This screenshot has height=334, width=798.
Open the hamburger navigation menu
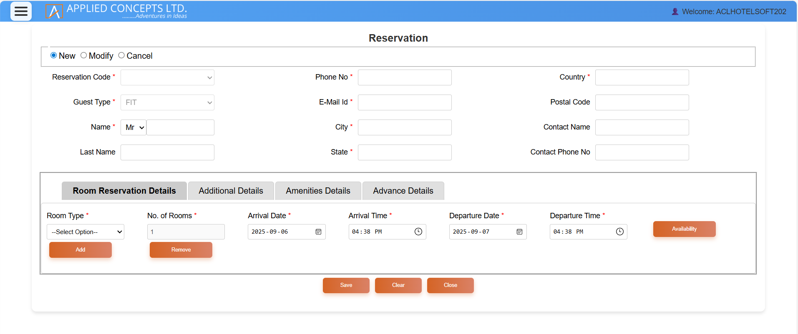pyautogui.click(x=21, y=11)
